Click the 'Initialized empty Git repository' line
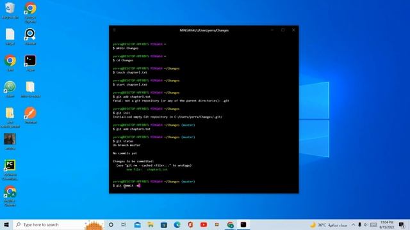 168,117
